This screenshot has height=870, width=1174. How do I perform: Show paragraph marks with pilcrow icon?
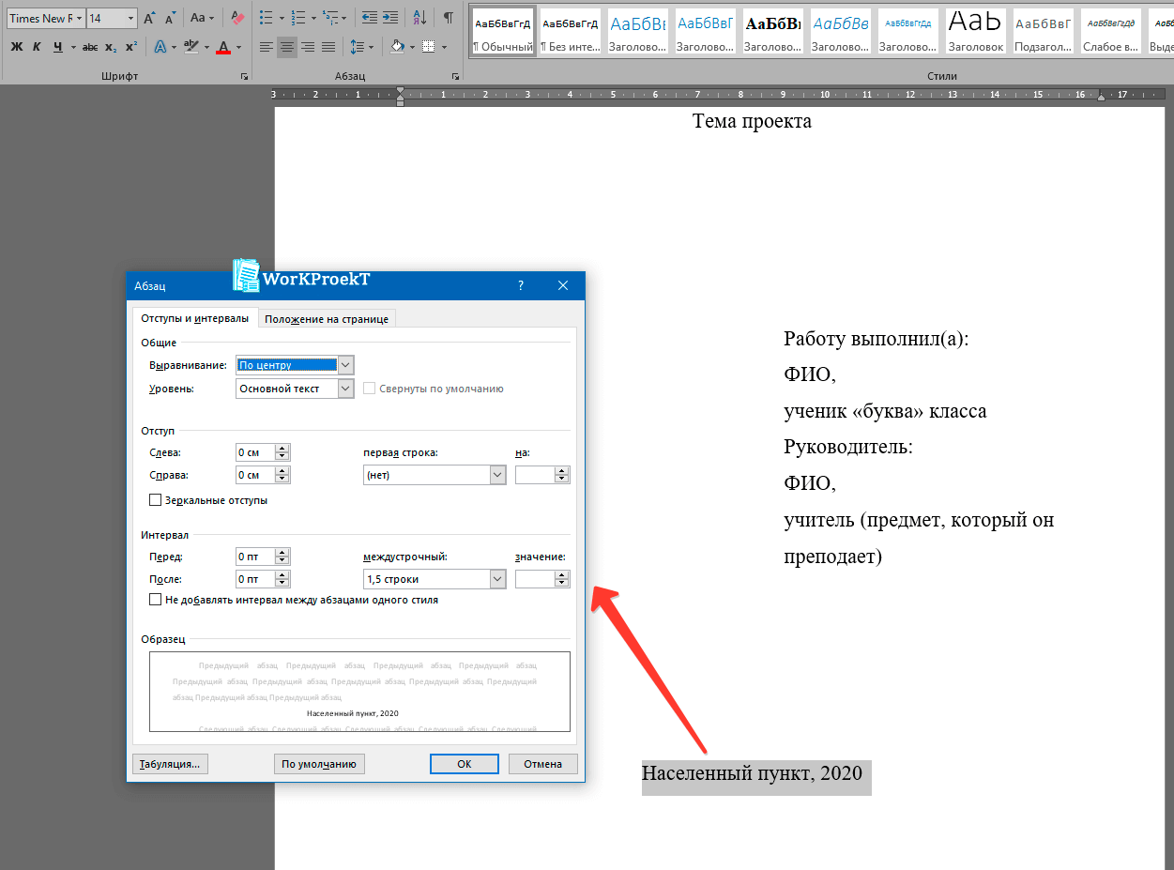449,18
